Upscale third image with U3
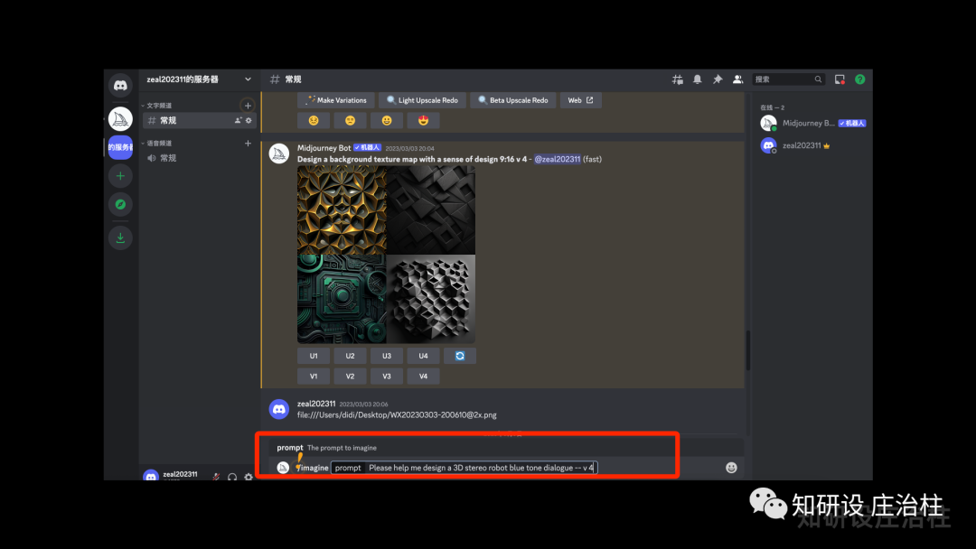The image size is (976, 549). point(387,356)
